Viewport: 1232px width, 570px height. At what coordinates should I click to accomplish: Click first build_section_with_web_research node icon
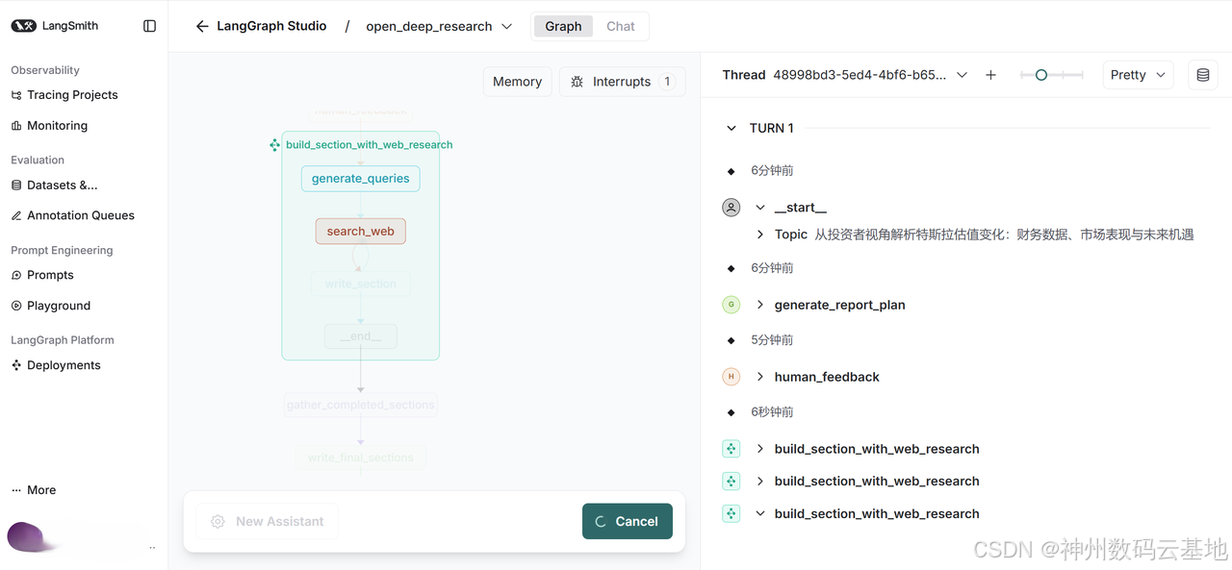[x=731, y=449]
